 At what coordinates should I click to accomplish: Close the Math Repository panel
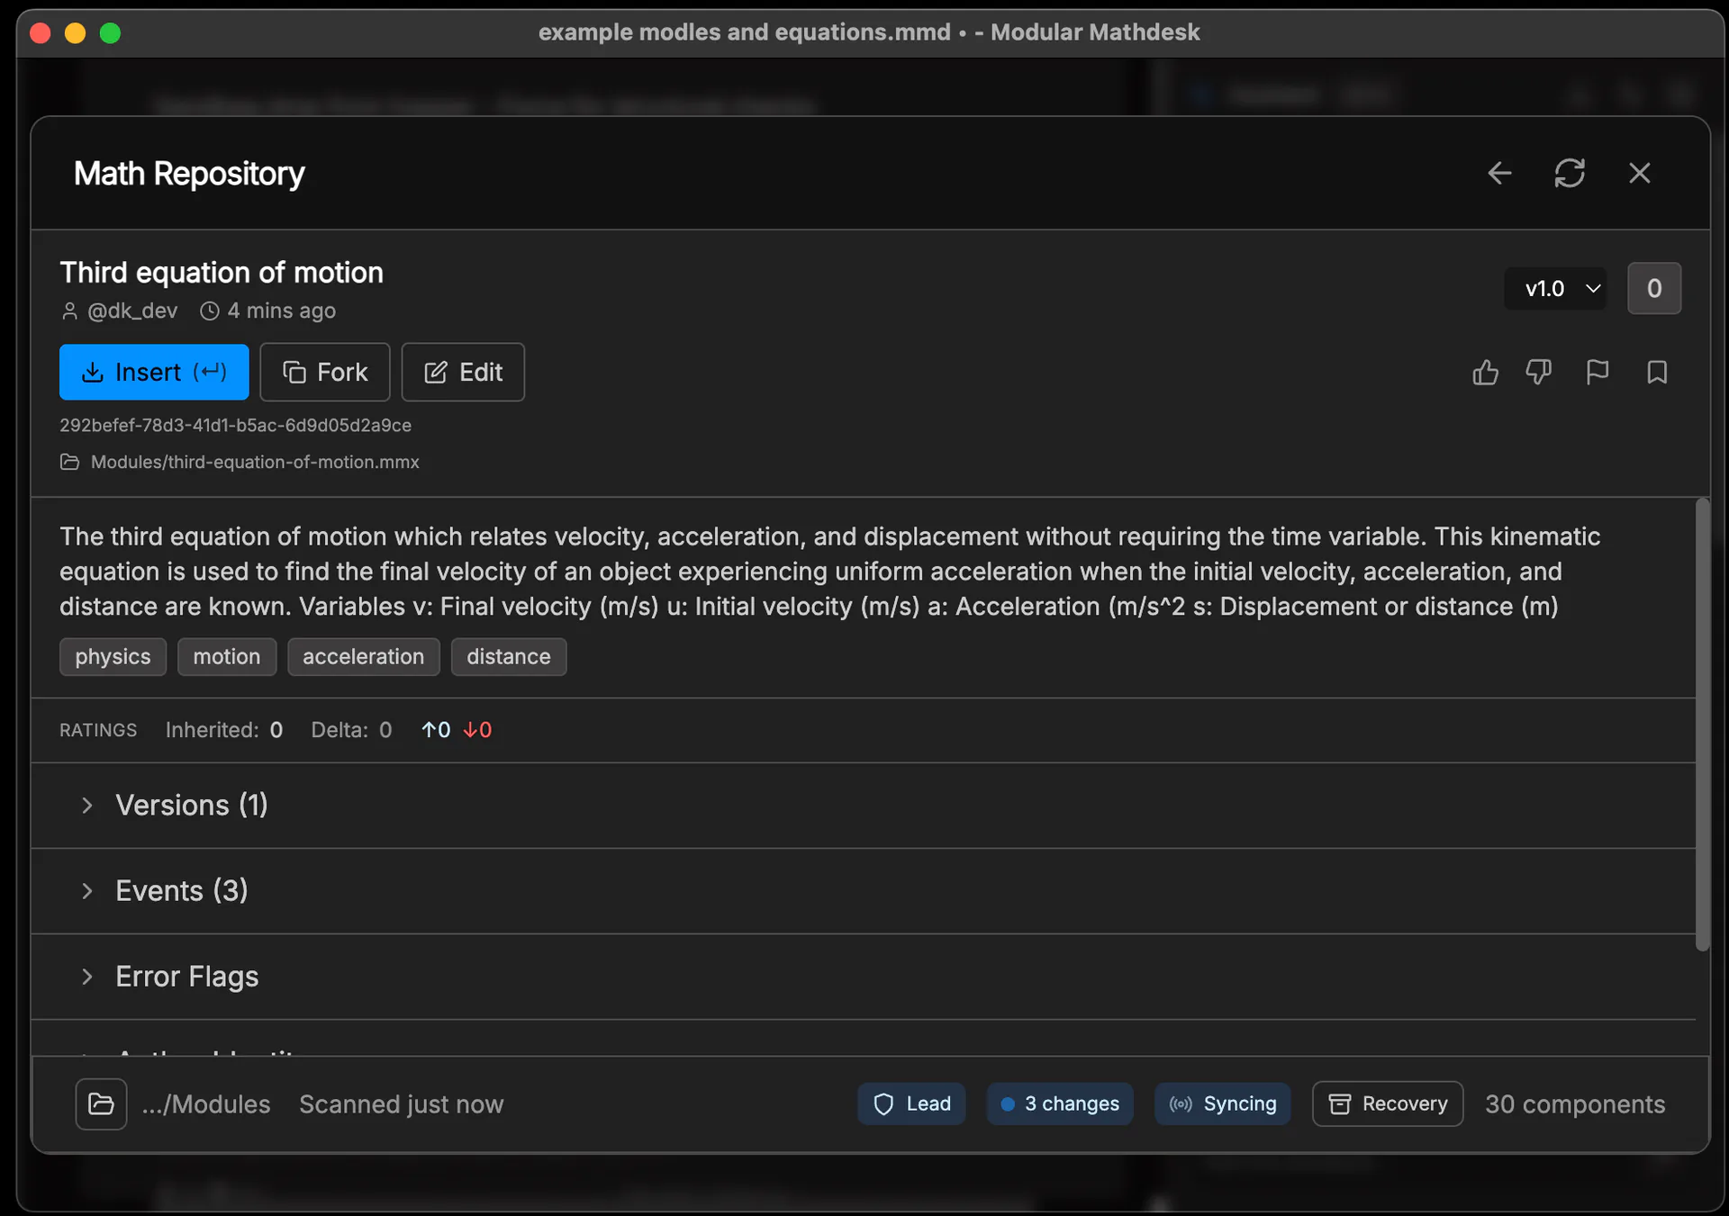click(1640, 173)
